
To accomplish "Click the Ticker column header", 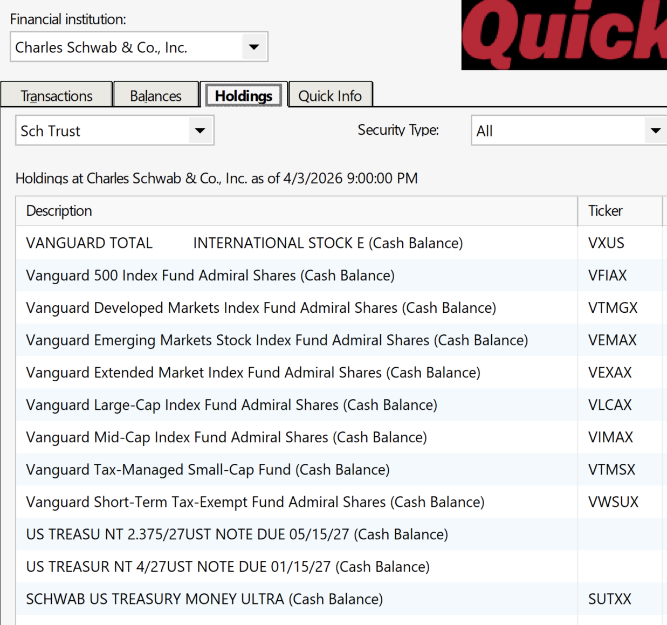I will (620, 211).
